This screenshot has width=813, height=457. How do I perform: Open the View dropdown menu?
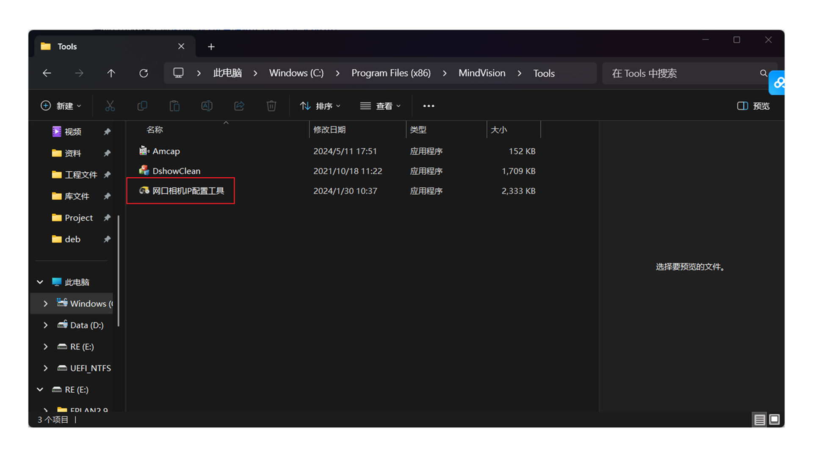coord(380,106)
